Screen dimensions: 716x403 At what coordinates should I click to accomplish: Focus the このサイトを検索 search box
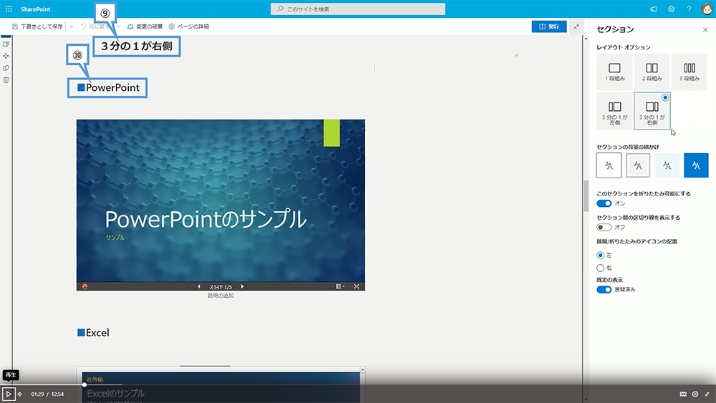(x=357, y=9)
